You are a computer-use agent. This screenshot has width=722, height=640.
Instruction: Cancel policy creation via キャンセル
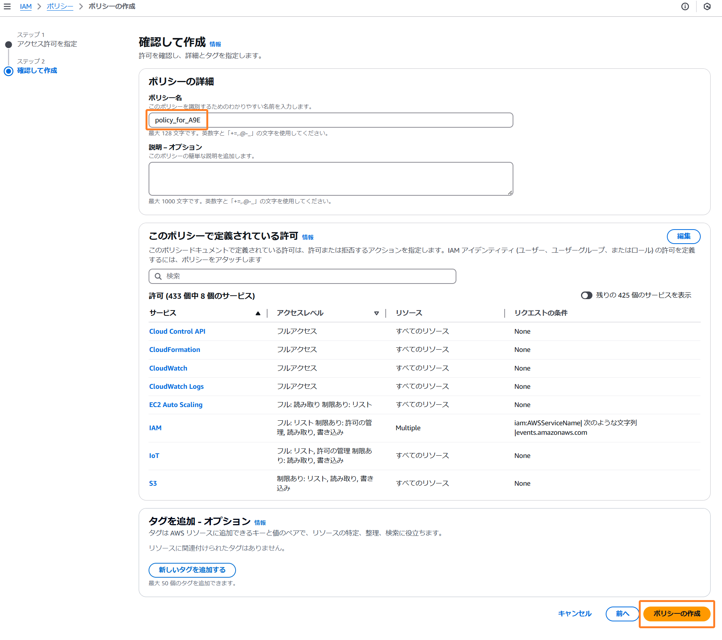[575, 613]
